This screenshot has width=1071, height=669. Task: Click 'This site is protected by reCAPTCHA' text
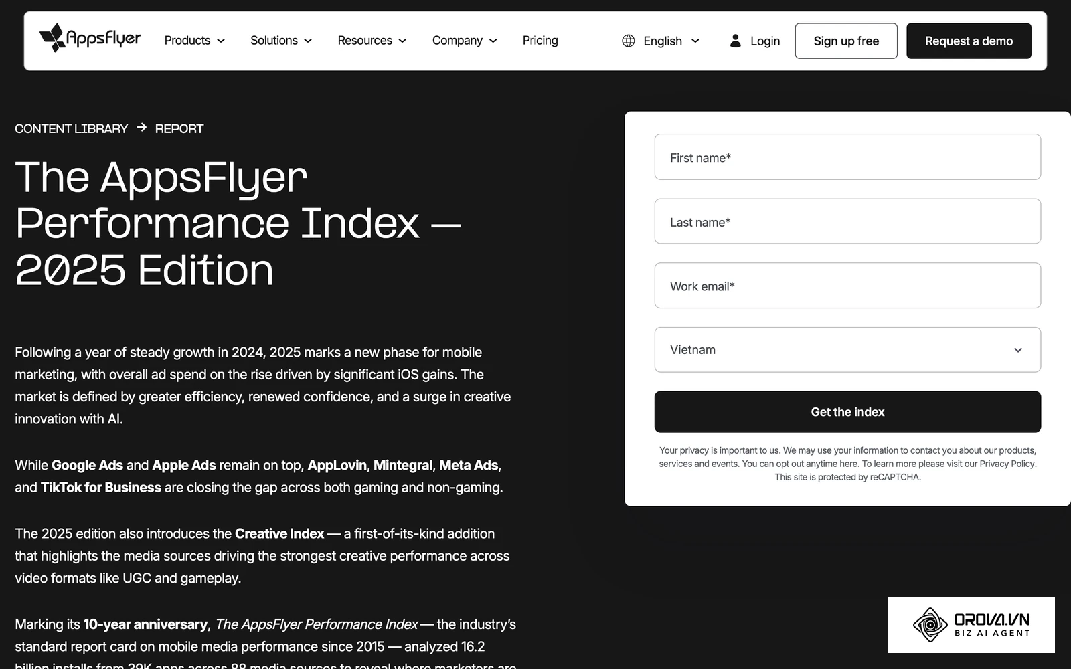click(847, 477)
